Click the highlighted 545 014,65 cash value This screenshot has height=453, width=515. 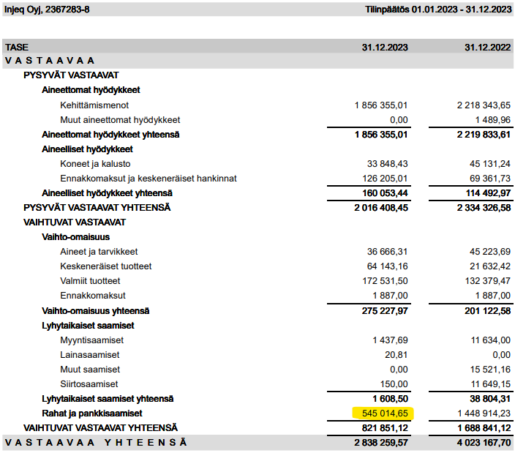pyautogui.click(x=383, y=413)
